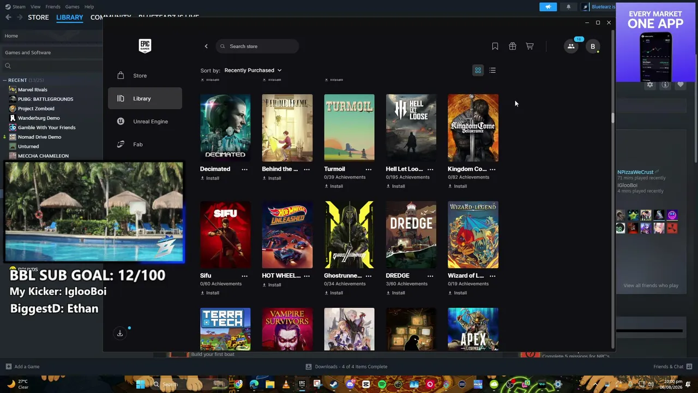Install Behind the Frame

pyautogui.click(x=272, y=178)
